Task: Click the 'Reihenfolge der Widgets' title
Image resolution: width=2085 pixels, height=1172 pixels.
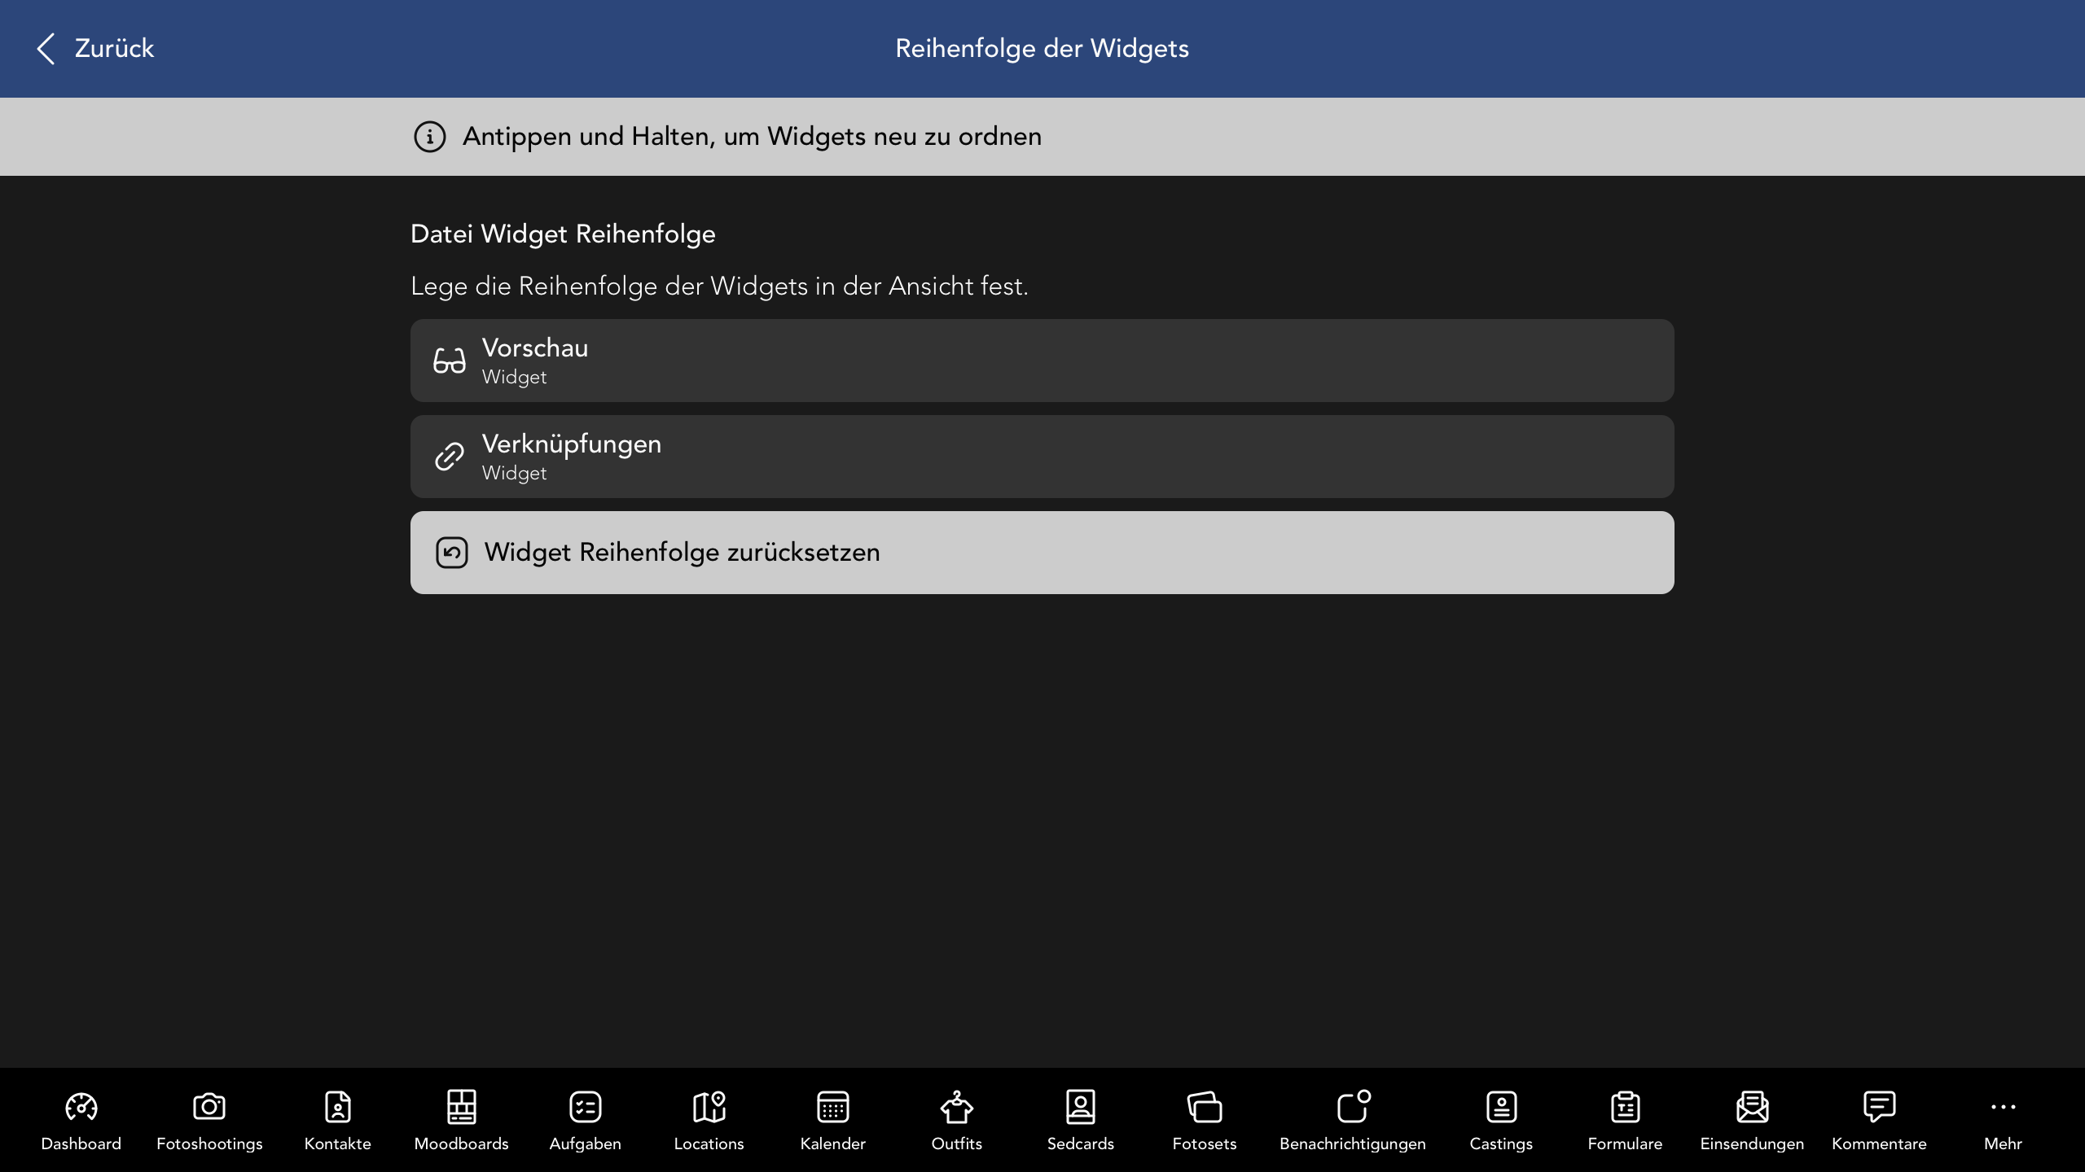Action: click(x=1042, y=49)
